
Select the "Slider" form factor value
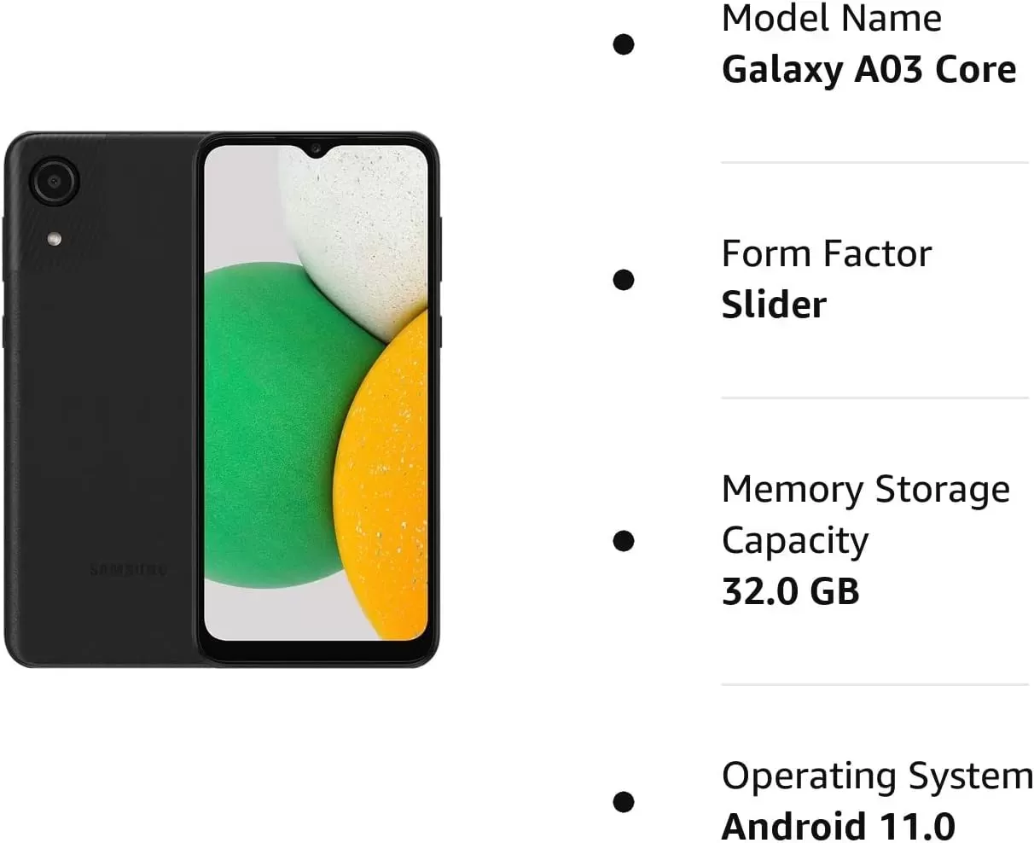(774, 305)
